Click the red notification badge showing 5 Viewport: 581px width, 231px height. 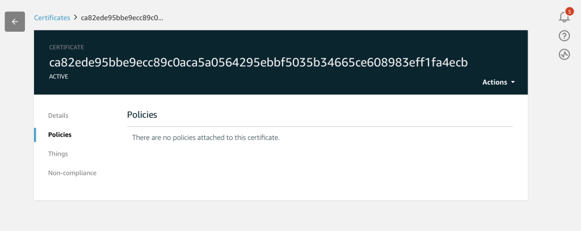[x=570, y=11]
